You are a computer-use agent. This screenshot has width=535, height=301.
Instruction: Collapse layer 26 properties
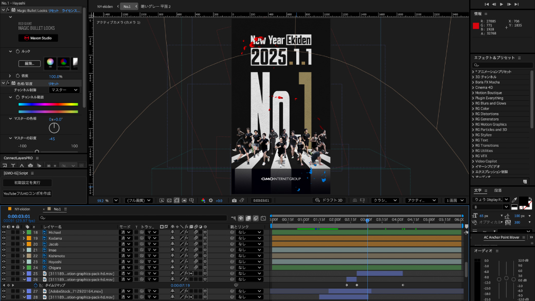pos(24,279)
